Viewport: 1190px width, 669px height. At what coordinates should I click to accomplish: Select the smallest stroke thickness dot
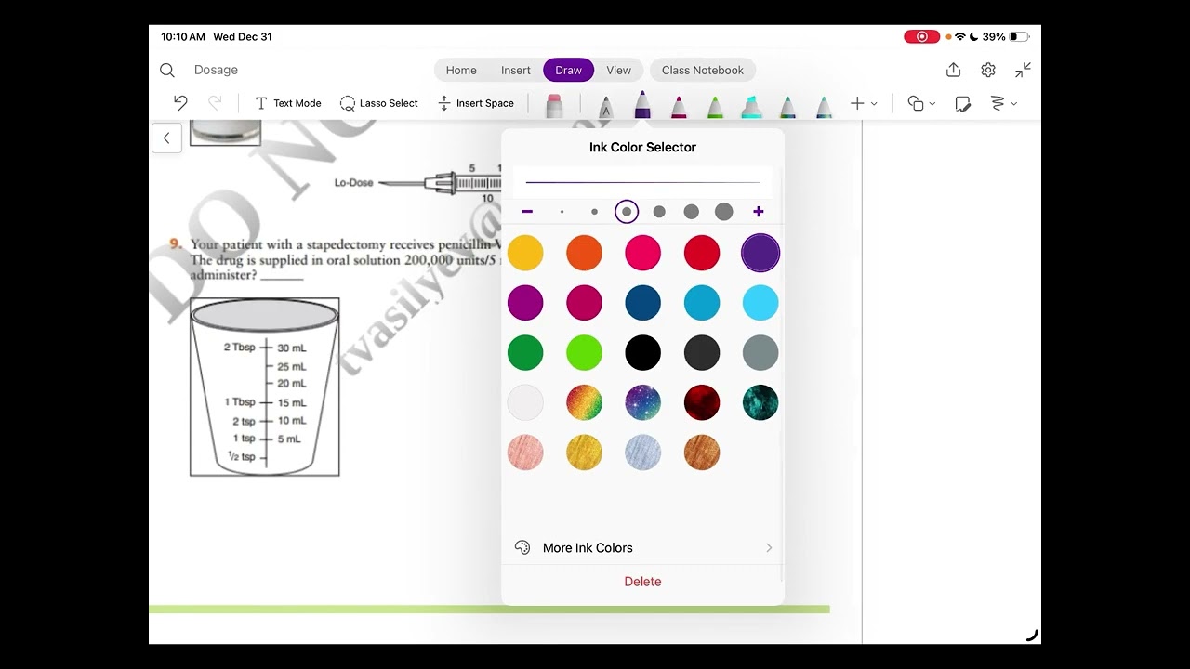(562, 212)
